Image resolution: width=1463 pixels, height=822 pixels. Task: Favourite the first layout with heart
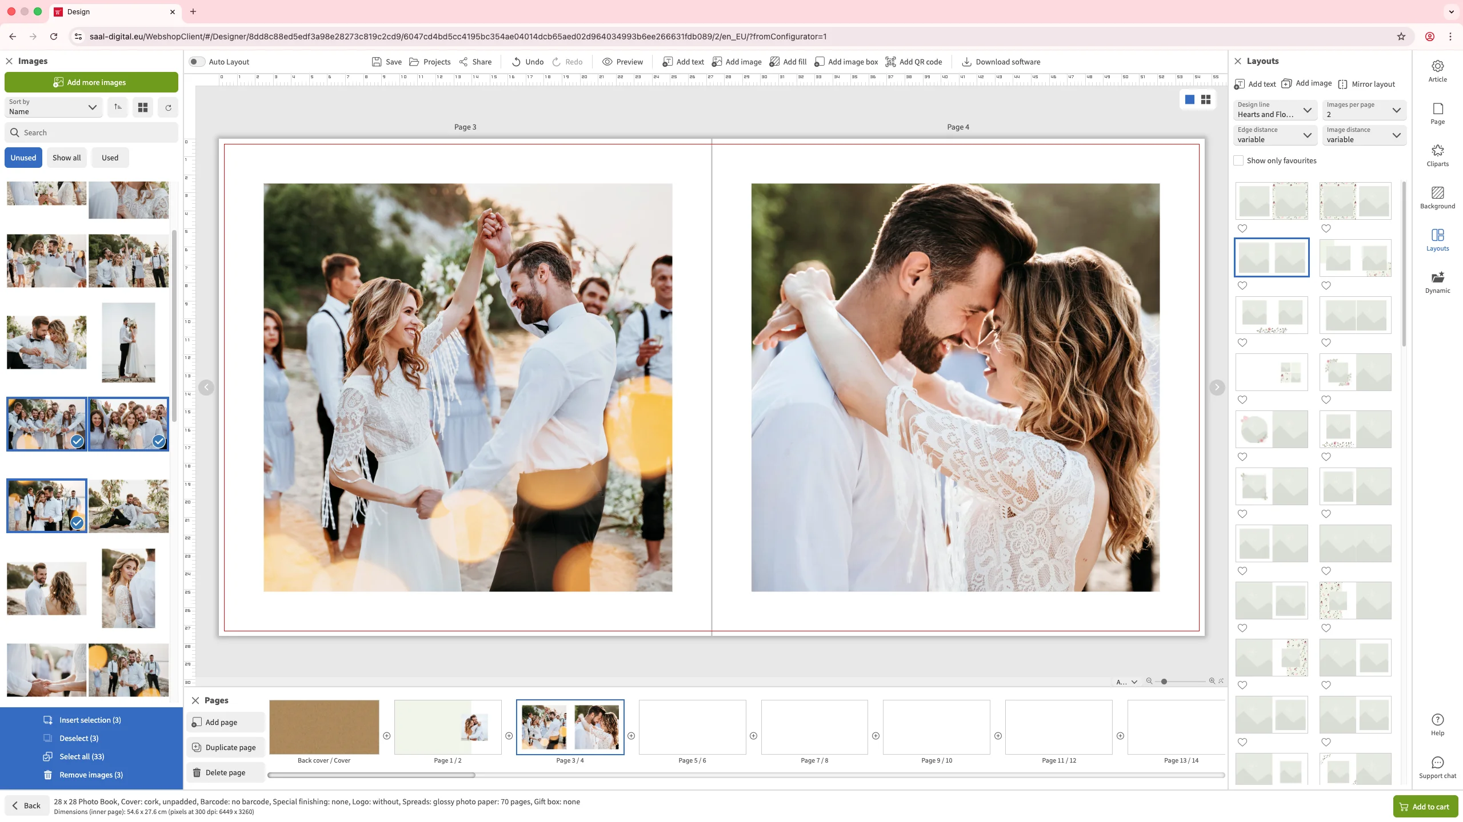pos(1242,228)
